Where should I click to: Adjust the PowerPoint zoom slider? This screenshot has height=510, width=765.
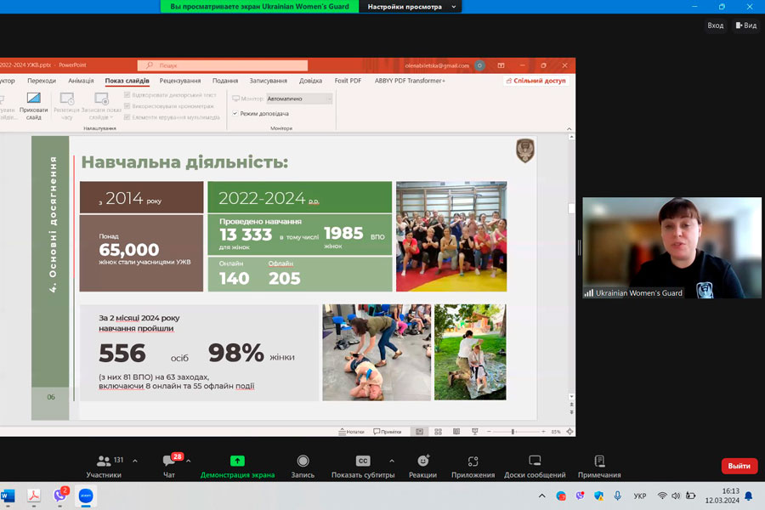pyautogui.click(x=513, y=432)
